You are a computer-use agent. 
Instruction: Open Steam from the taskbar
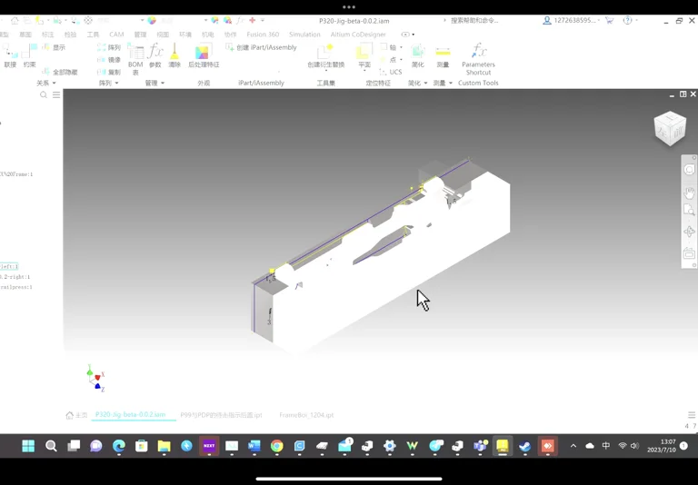(x=524, y=445)
